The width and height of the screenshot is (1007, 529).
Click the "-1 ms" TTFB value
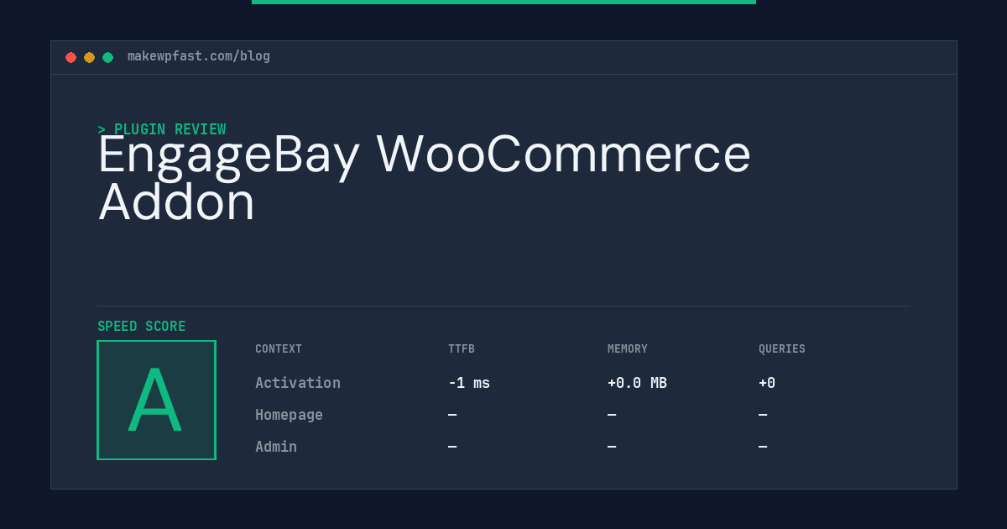pyautogui.click(x=469, y=383)
